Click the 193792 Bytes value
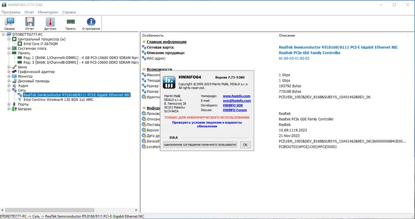Screen dimensions: 415x219 click(x=290, y=86)
